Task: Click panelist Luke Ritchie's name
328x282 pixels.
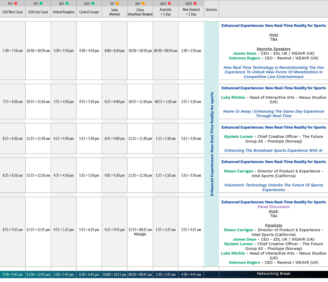Action: pos(233,253)
